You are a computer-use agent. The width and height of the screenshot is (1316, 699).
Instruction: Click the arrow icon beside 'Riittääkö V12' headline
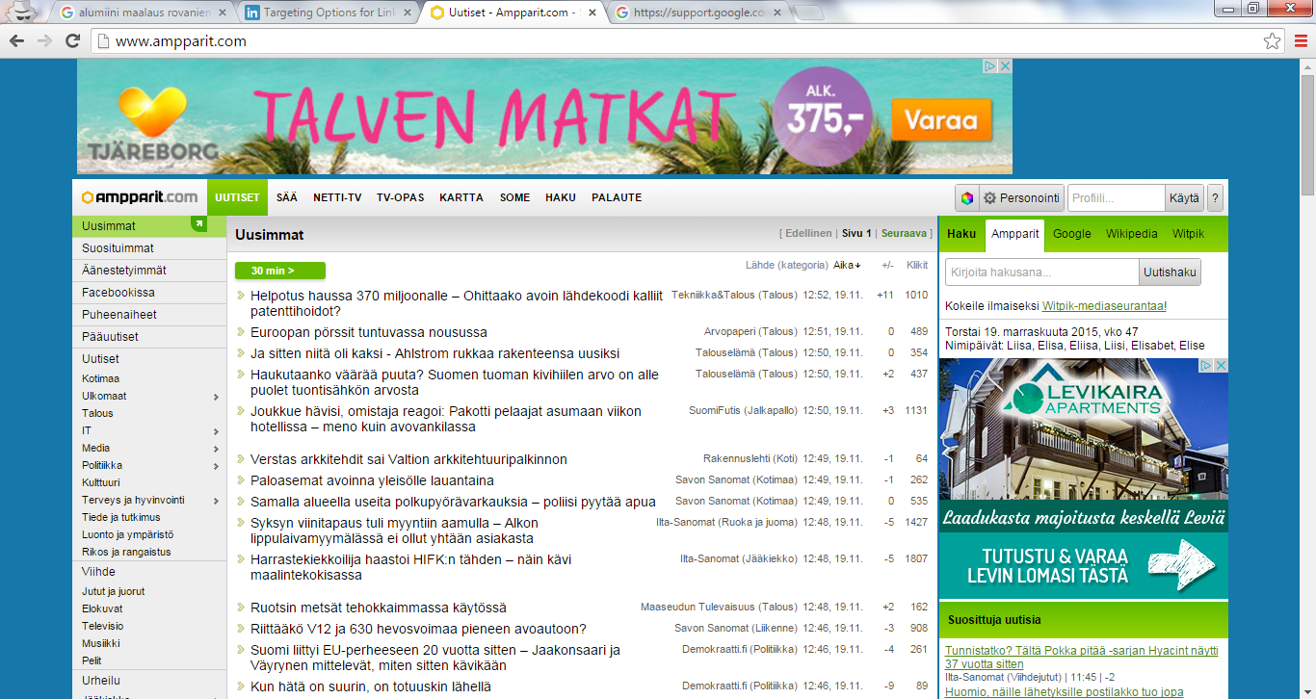[241, 629]
